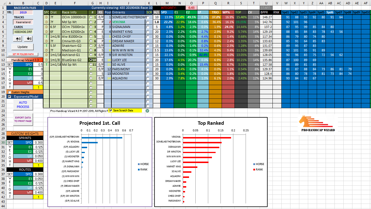Select race 5 Alw 81000n1x radio button
Viewport: 371px width, 209px height.
[91, 37]
